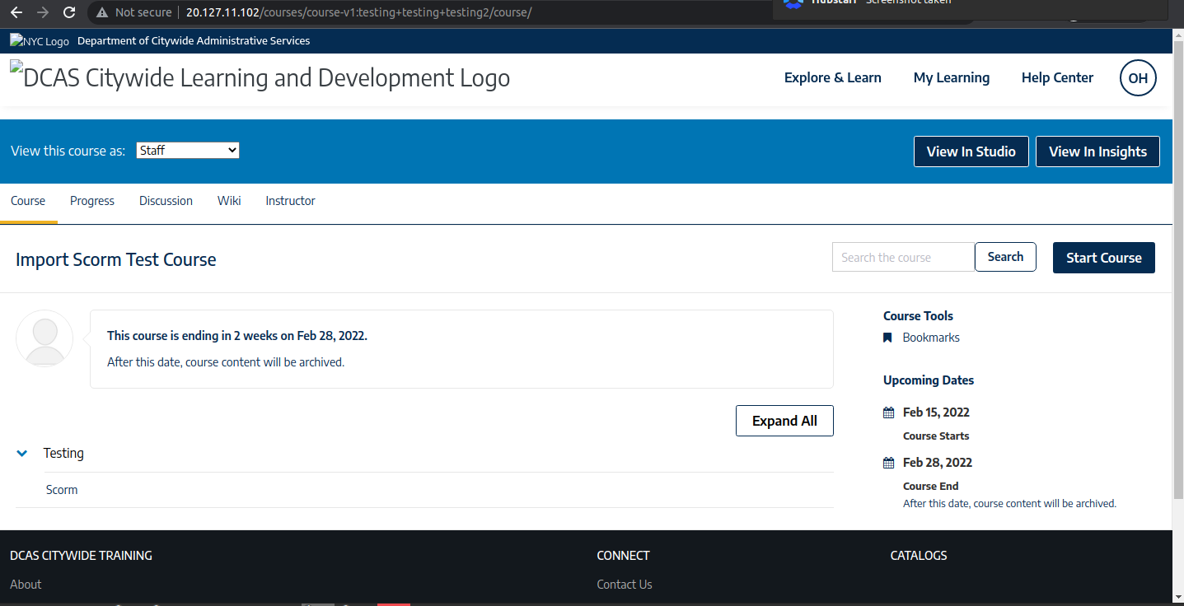Focus the Search the course input field
Viewport: 1184px width, 606px height.
coord(903,257)
